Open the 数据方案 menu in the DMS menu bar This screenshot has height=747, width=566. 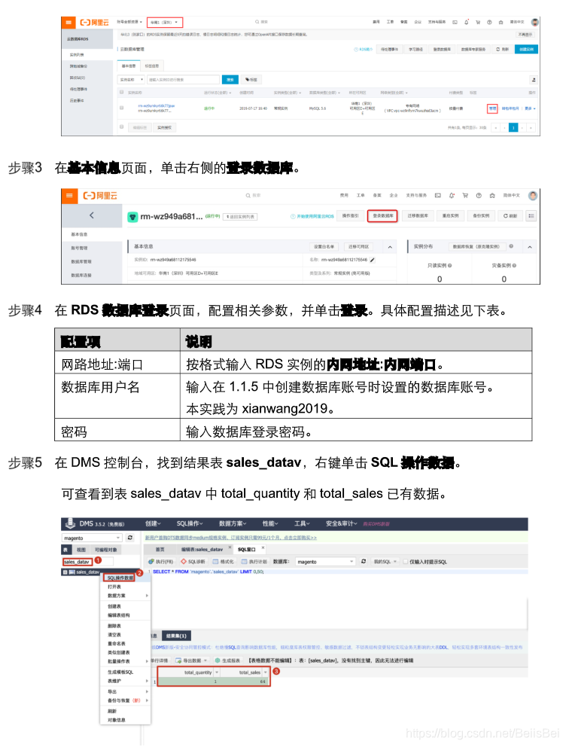coord(233,523)
